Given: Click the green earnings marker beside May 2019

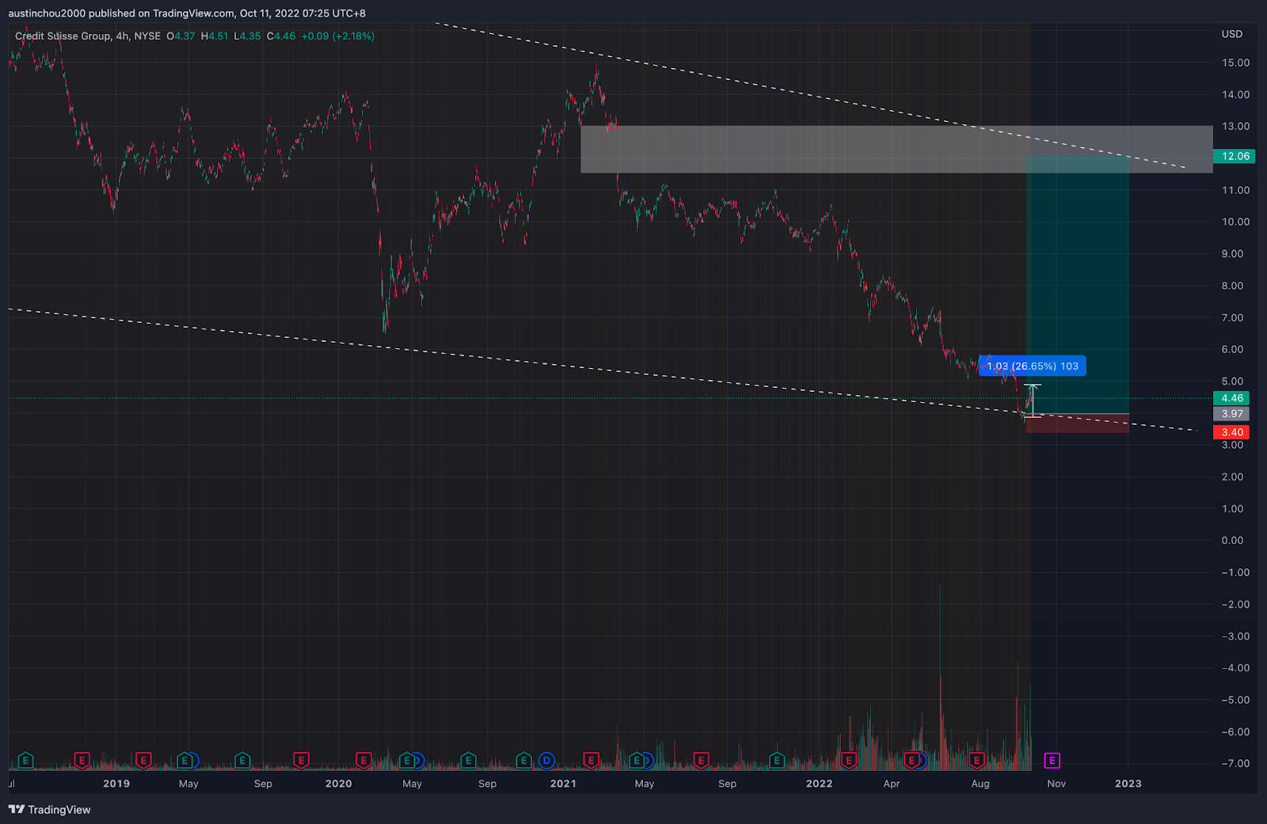Looking at the screenshot, I should click(185, 761).
